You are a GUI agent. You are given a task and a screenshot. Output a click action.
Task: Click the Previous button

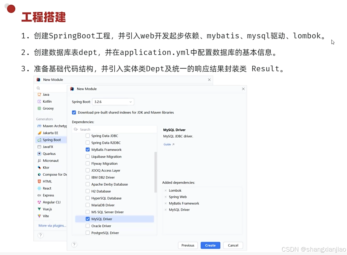point(188,245)
